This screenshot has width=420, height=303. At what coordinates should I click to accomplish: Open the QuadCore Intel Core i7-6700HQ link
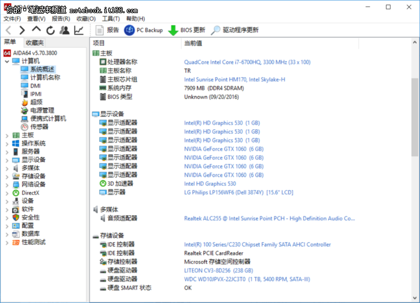tap(247, 62)
